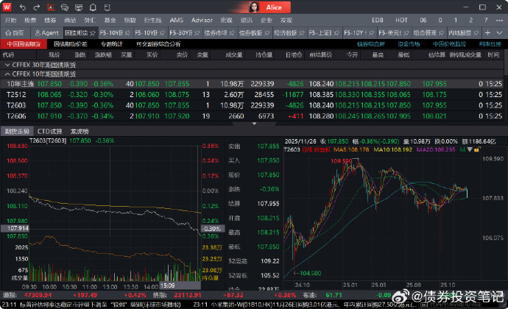The image size is (508, 309).
Task: Select the 中国国债期货 red sub-tab
Action: pyautogui.click(x=24, y=44)
